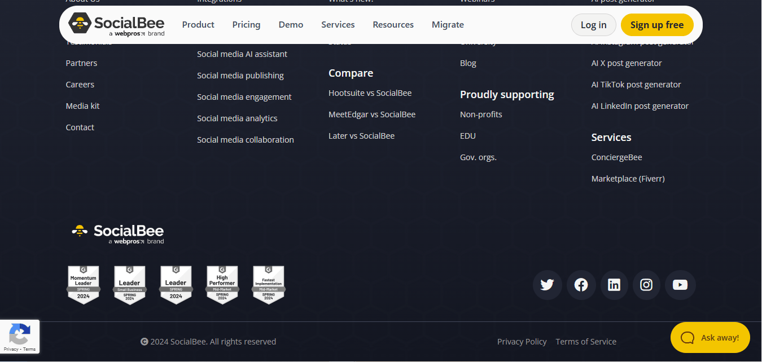Viewport: 762px width, 362px height.
Task: Open Later vs SocialBee comparison
Action: [x=362, y=136]
